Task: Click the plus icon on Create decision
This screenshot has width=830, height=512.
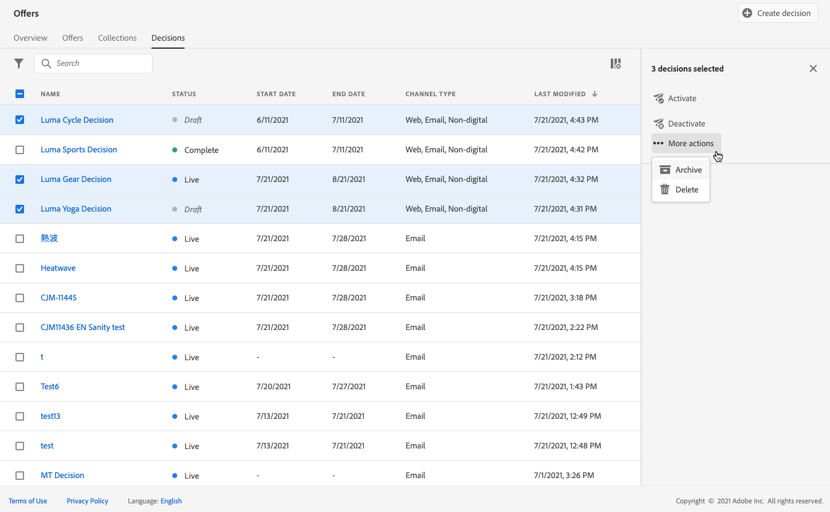Action: (747, 13)
